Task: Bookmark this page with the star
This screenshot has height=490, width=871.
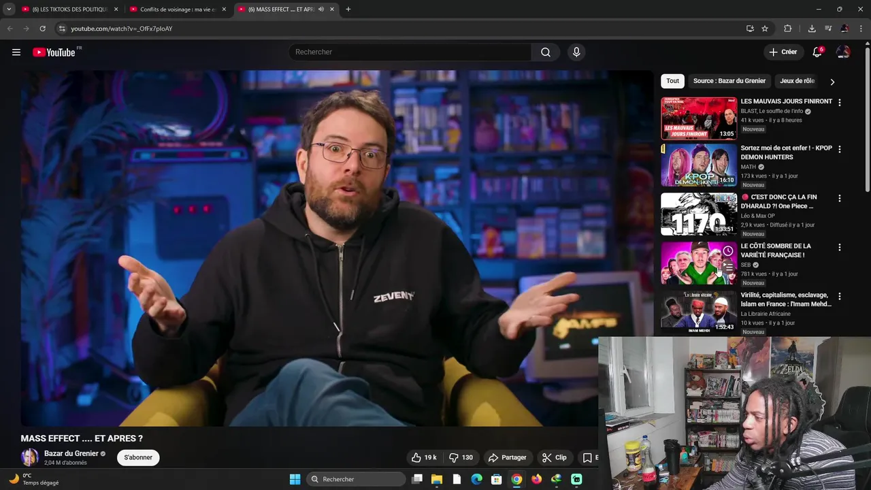Action: [765, 29]
